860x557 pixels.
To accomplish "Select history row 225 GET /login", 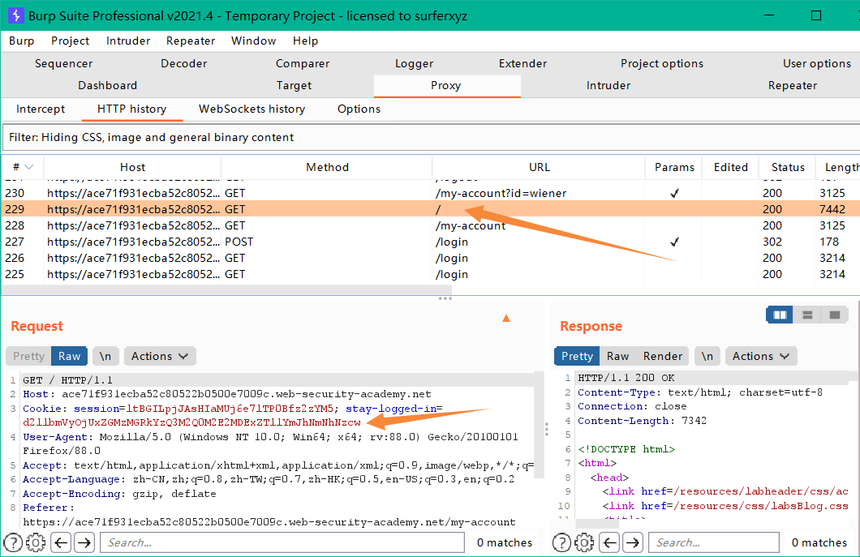I will coord(431,274).
